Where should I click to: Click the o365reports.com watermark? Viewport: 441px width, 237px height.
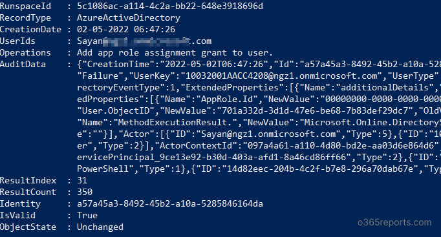[x=394, y=222]
